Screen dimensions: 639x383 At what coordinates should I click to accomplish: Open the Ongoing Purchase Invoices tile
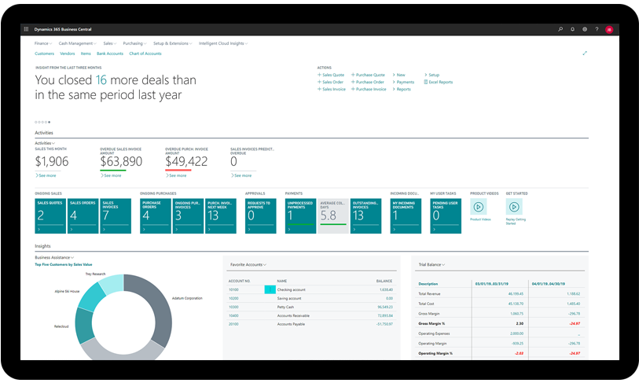pyautogui.click(x=189, y=216)
